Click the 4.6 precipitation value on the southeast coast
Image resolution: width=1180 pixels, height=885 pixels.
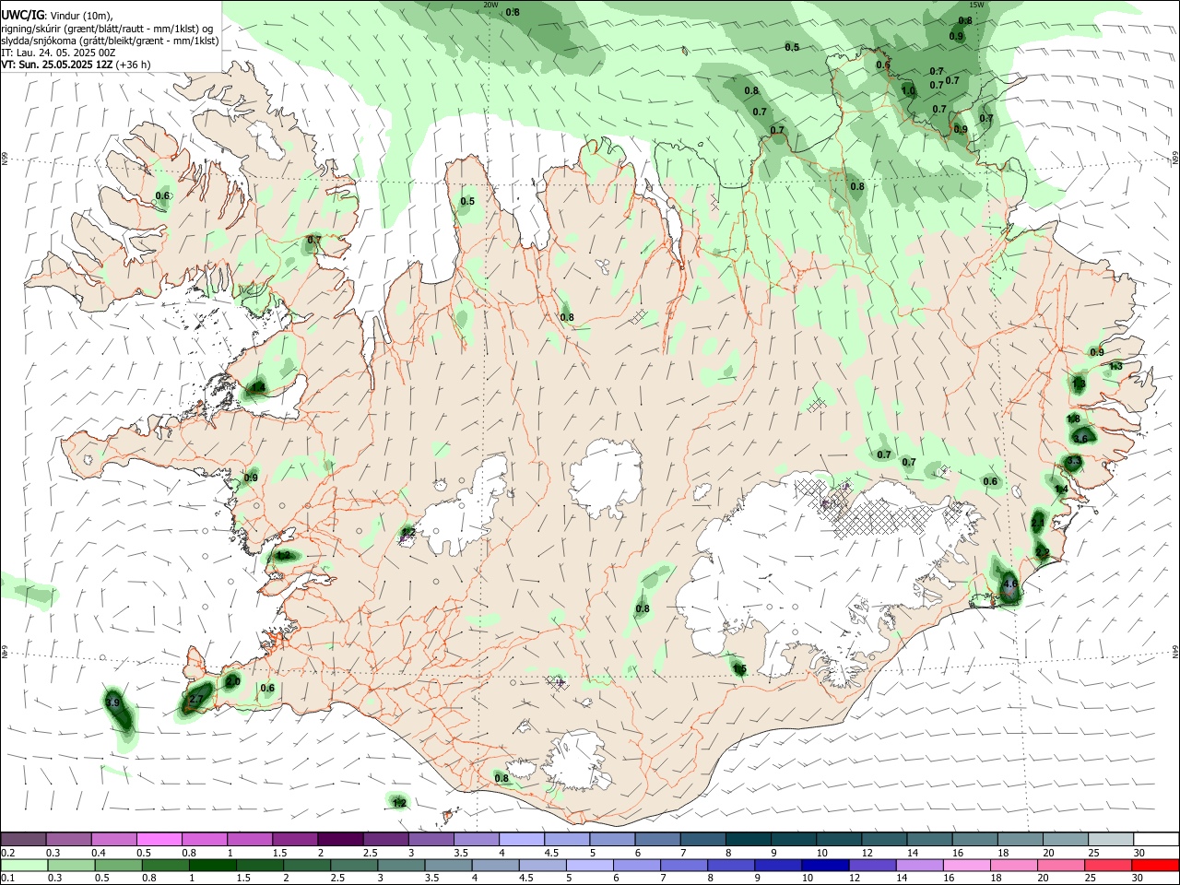coord(1009,584)
